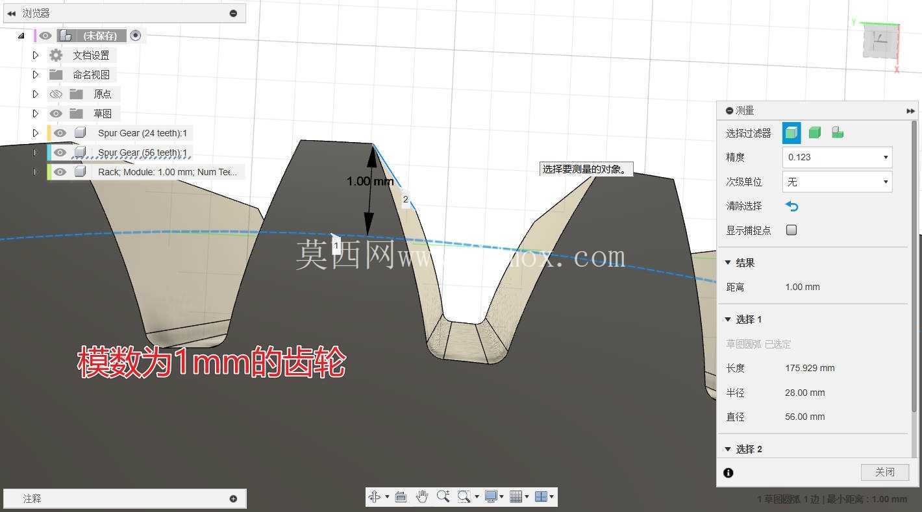
Task: Click the Grid and Snaps icon
Action: tap(516, 496)
